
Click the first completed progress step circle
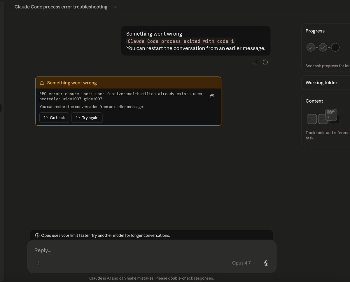[x=311, y=47]
